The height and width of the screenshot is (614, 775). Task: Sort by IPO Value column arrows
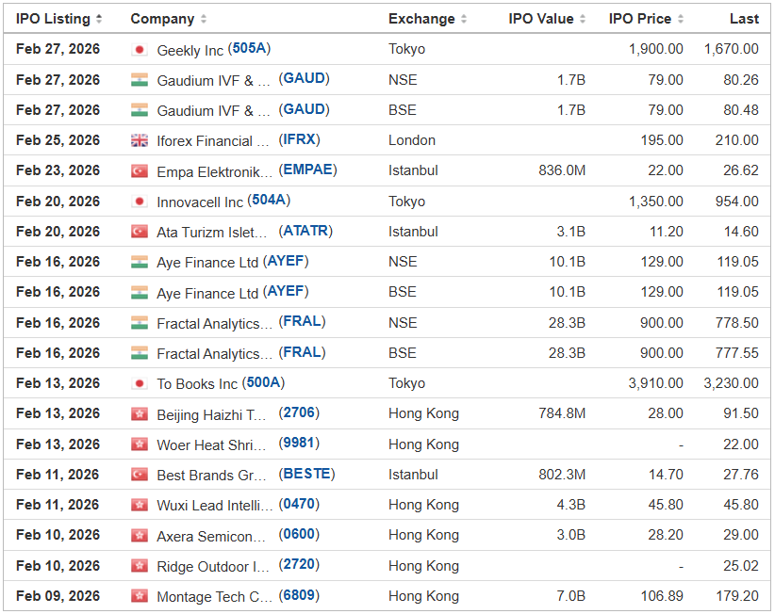point(583,19)
